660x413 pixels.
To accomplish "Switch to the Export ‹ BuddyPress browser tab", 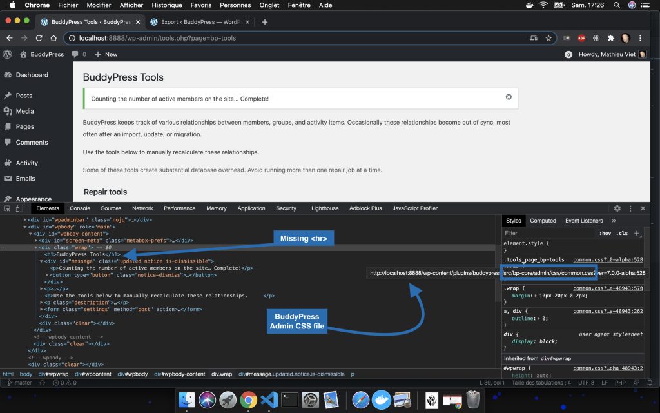I will [x=200, y=22].
